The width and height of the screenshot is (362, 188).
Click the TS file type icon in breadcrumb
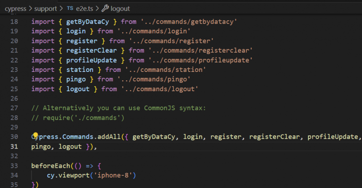70,8
